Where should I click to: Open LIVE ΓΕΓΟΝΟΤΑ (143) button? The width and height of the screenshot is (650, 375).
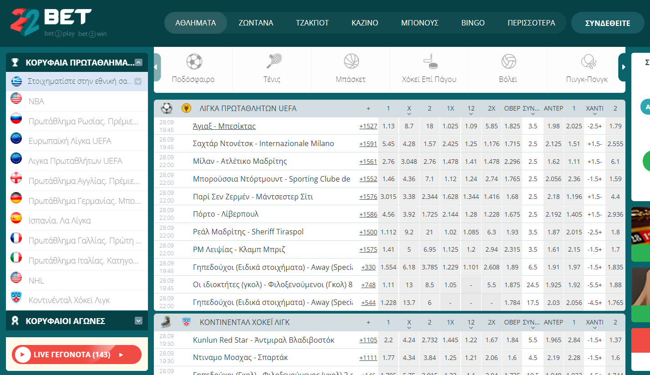coord(77,355)
